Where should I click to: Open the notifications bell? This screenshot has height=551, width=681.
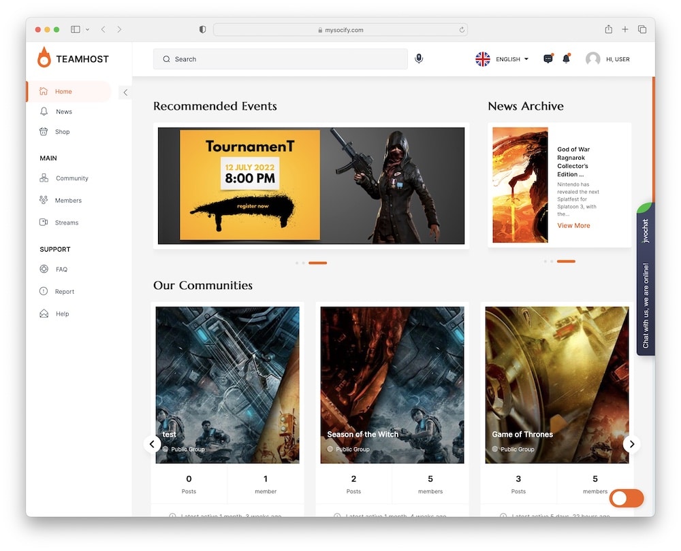point(567,58)
